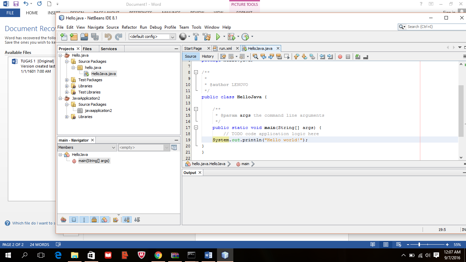Collapse the hello.java package node
This screenshot has width=466, height=262.
pos(73,67)
